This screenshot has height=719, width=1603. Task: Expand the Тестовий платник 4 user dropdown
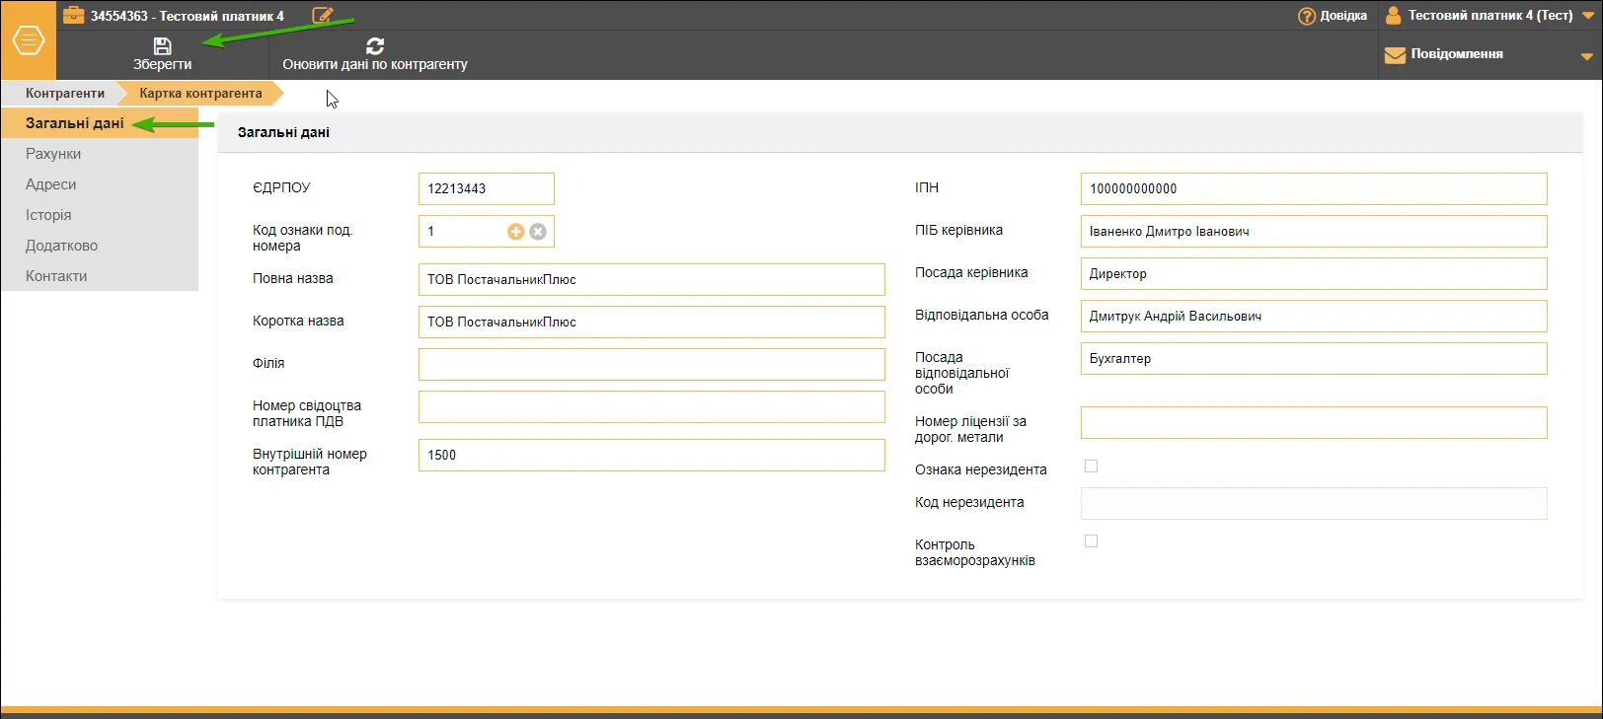[1588, 16]
